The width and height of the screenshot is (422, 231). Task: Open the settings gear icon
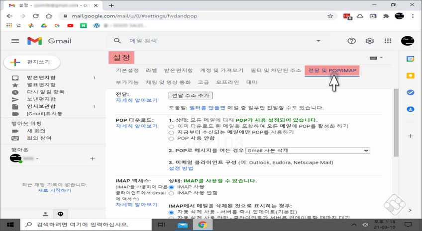370,41
